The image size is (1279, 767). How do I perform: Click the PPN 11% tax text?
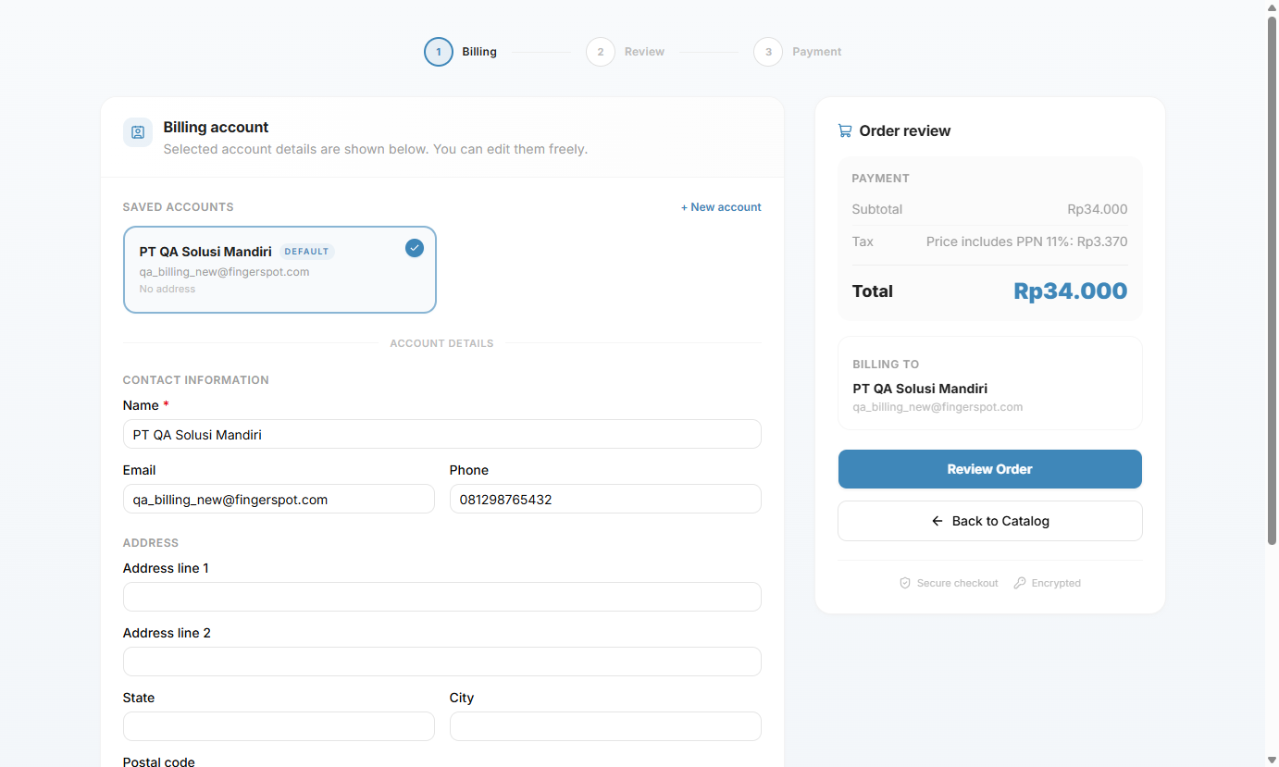1027,241
